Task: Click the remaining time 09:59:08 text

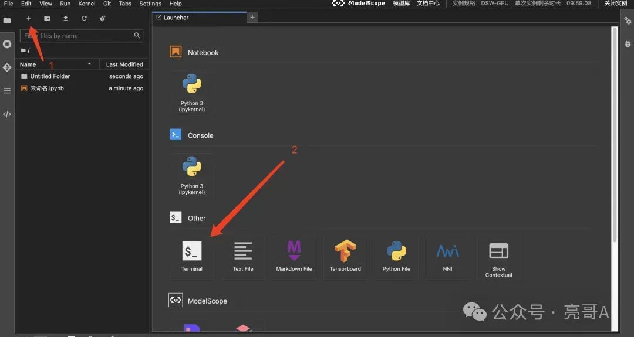Action: coord(579,4)
